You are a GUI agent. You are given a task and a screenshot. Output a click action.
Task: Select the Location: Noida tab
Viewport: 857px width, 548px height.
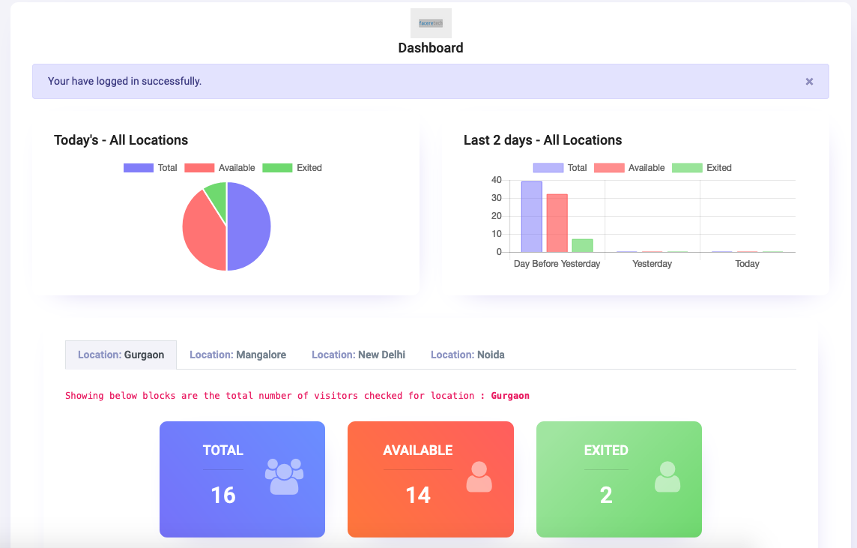tap(467, 354)
